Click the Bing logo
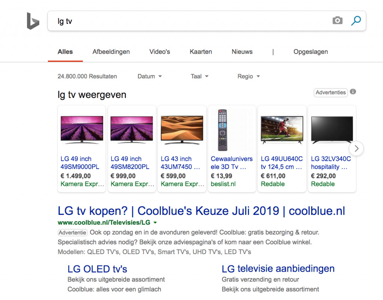The height and width of the screenshot is (300, 383). coord(33,21)
